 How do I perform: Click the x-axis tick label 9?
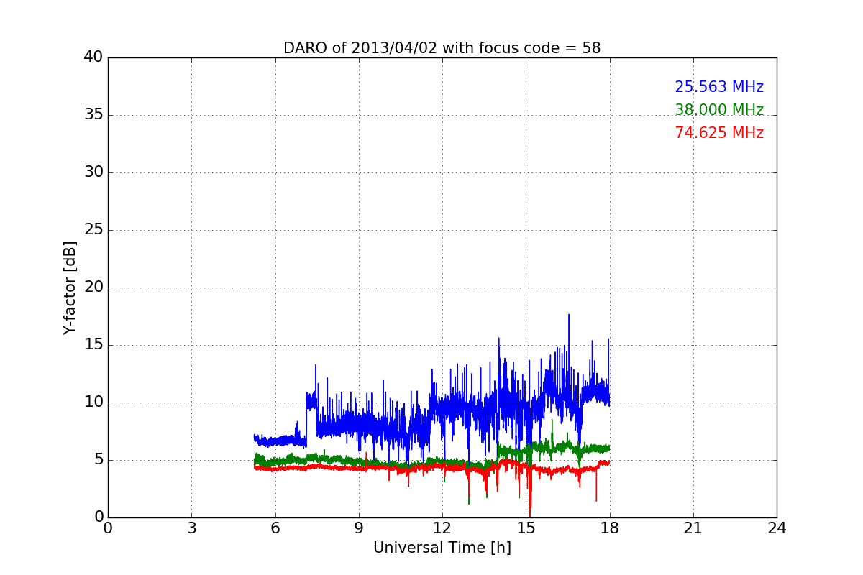coord(359,528)
